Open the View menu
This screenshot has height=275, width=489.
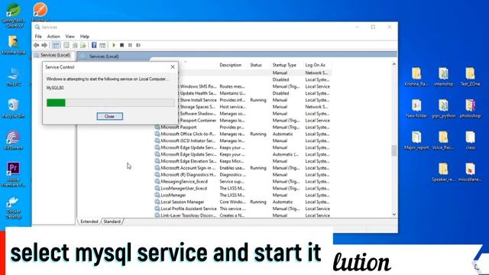pyautogui.click(x=70, y=37)
